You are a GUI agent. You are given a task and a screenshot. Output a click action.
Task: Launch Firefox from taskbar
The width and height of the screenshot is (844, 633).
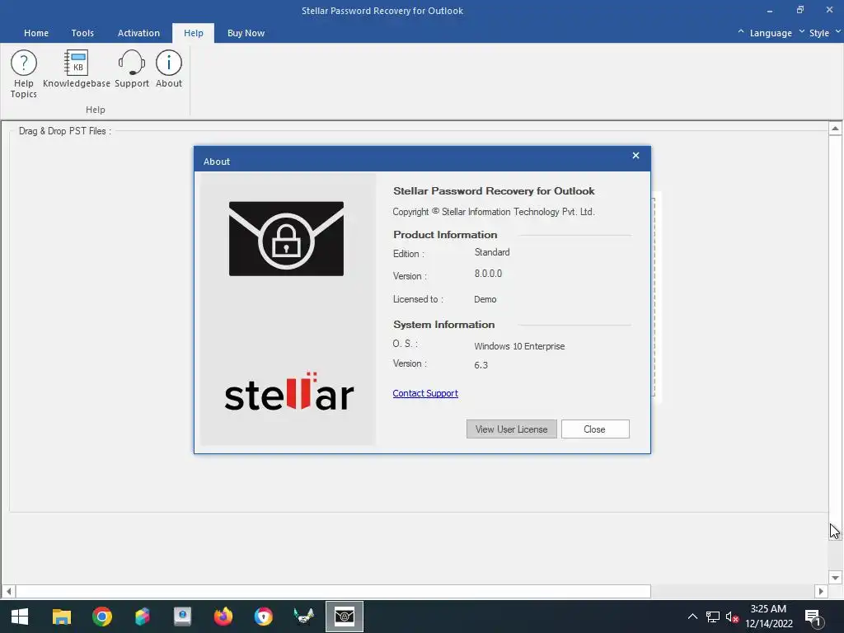pos(223,617)
